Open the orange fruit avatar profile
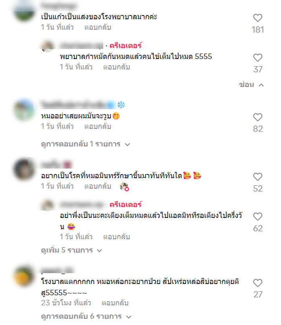 [x=23, y=276]
